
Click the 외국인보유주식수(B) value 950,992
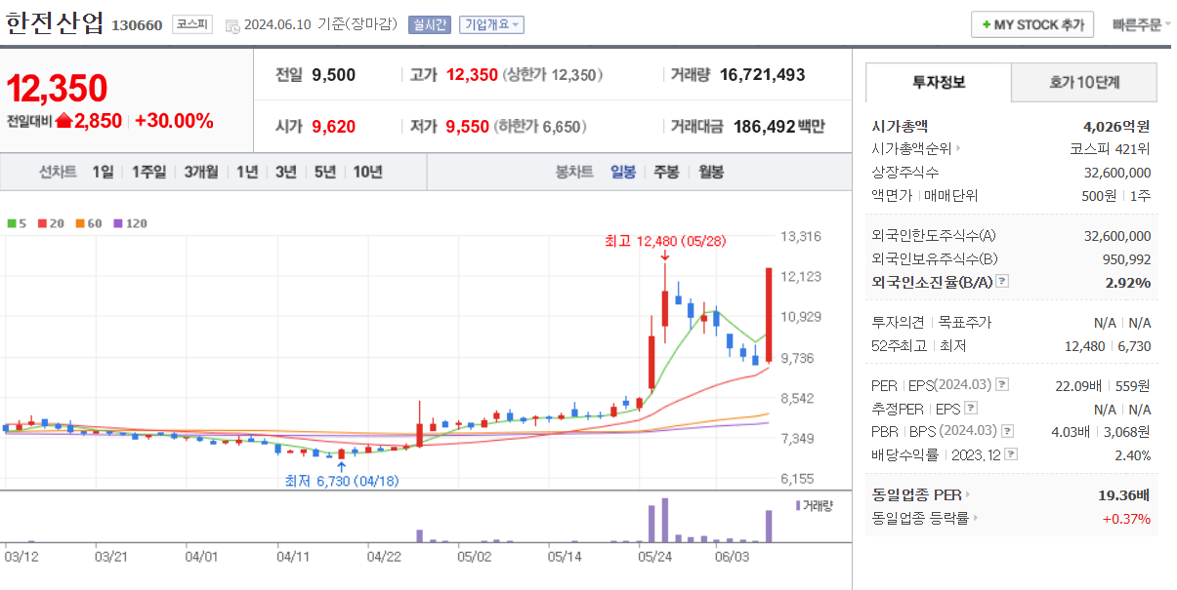pyautogui.click(x=1126, y=259)
